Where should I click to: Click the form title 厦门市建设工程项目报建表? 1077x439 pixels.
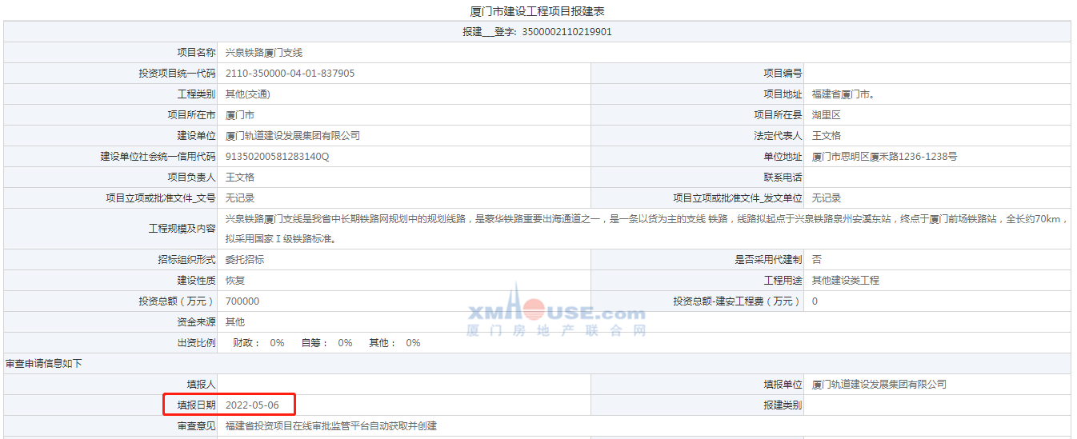[x=538, y=11]
